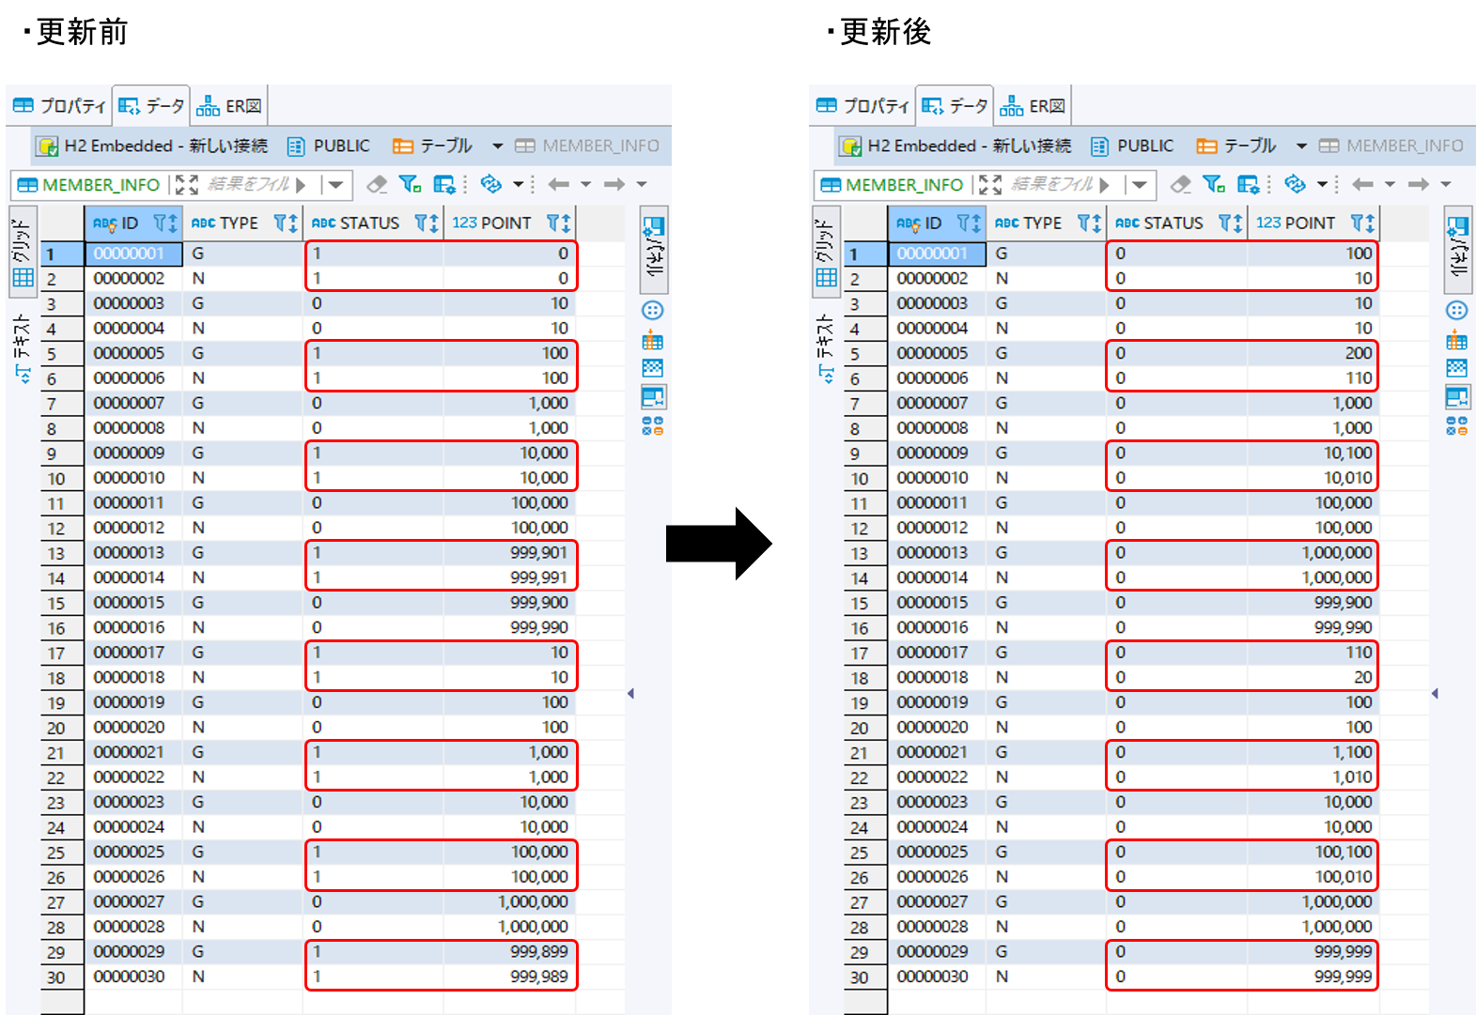Switch to ER図 tab in 更新後 panel
Viewport: 1476px width, 1015px height.
[x=1033, y=106]
